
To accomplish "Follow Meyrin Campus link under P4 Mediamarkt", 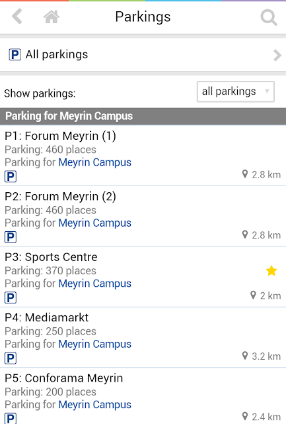I will (x=95, y=344).
